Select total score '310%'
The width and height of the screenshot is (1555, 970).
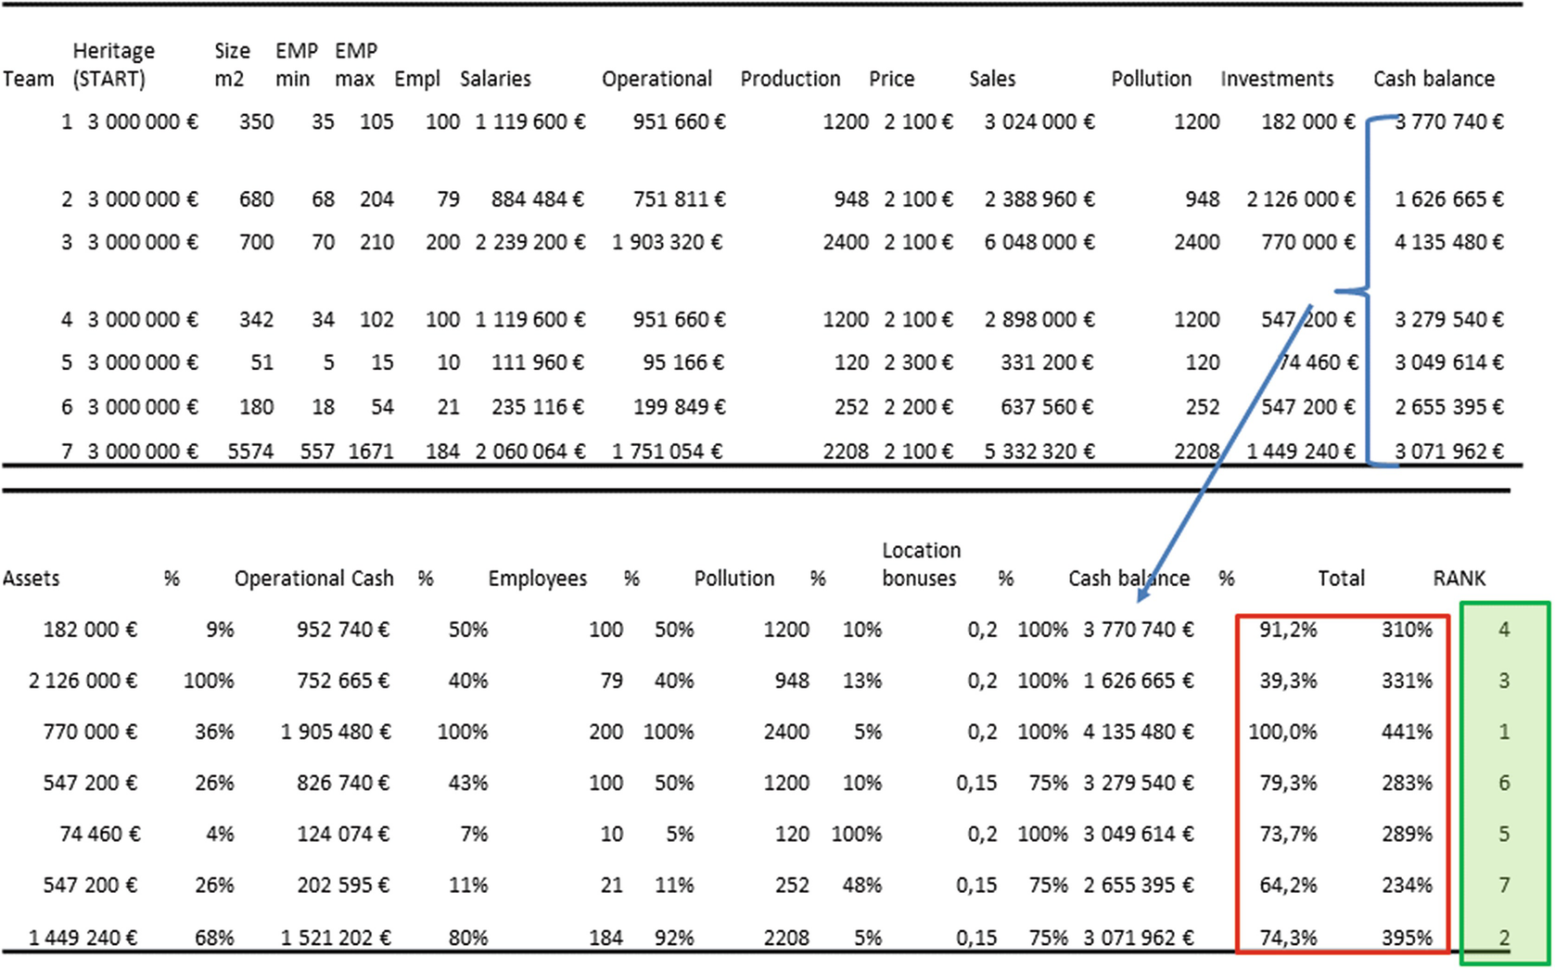(1407, 630)
